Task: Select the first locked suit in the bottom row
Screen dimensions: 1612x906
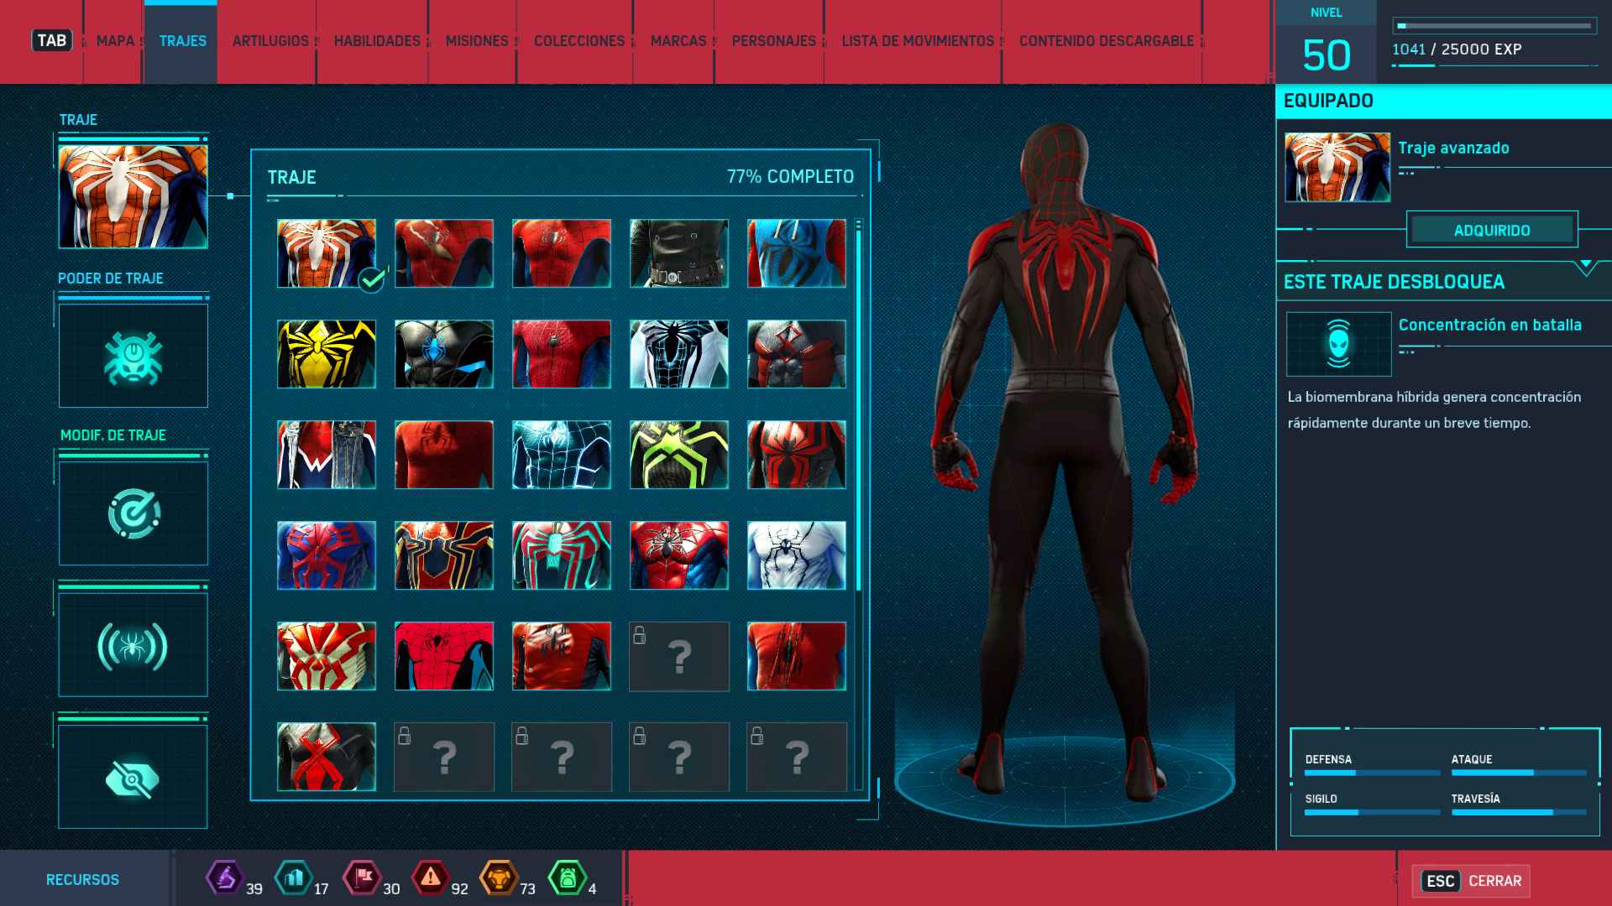Action: coord(444,758)
